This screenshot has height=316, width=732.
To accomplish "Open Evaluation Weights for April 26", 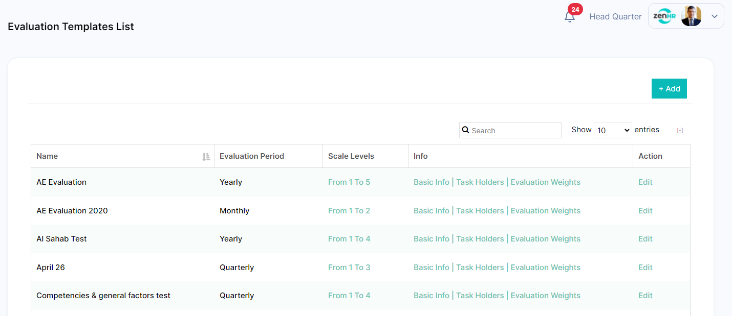I will click(x=546, y=268).
